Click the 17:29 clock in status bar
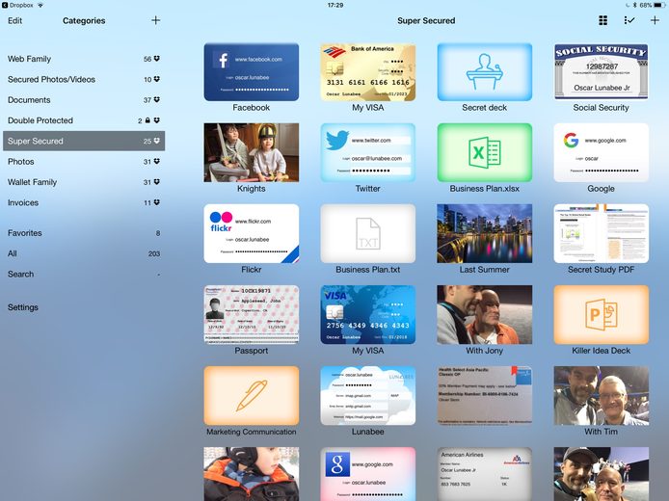Image resolution: width=669 pixels, height=501 pixels. click(x=335, y=5)
